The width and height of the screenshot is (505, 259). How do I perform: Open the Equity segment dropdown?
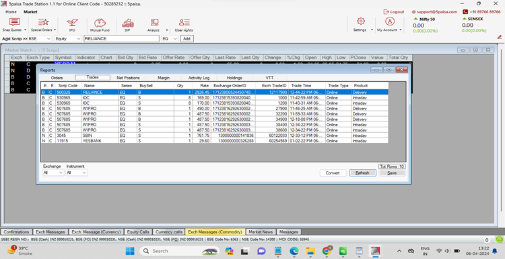click(x=68, y=38)
